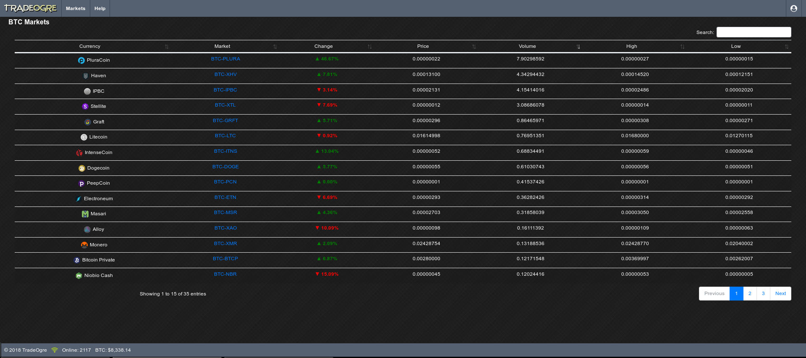Open the Markets menu
This screenshot has height=358, width=806.
click(76, 8)
